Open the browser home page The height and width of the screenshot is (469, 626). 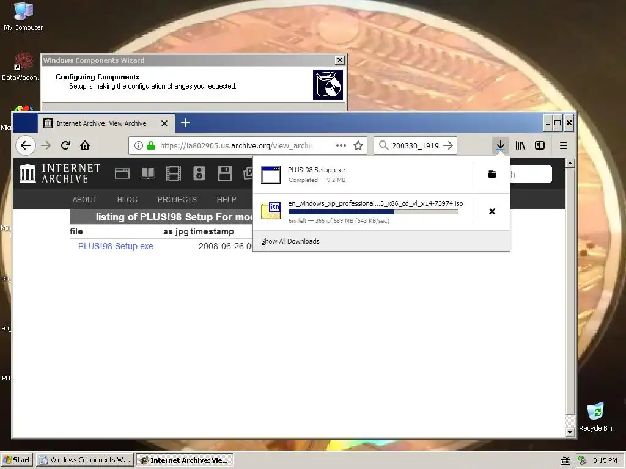pyautogui.click(x=85, y=145)
